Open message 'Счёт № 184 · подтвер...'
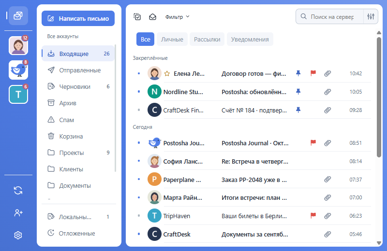 click(x=254, y=111)
